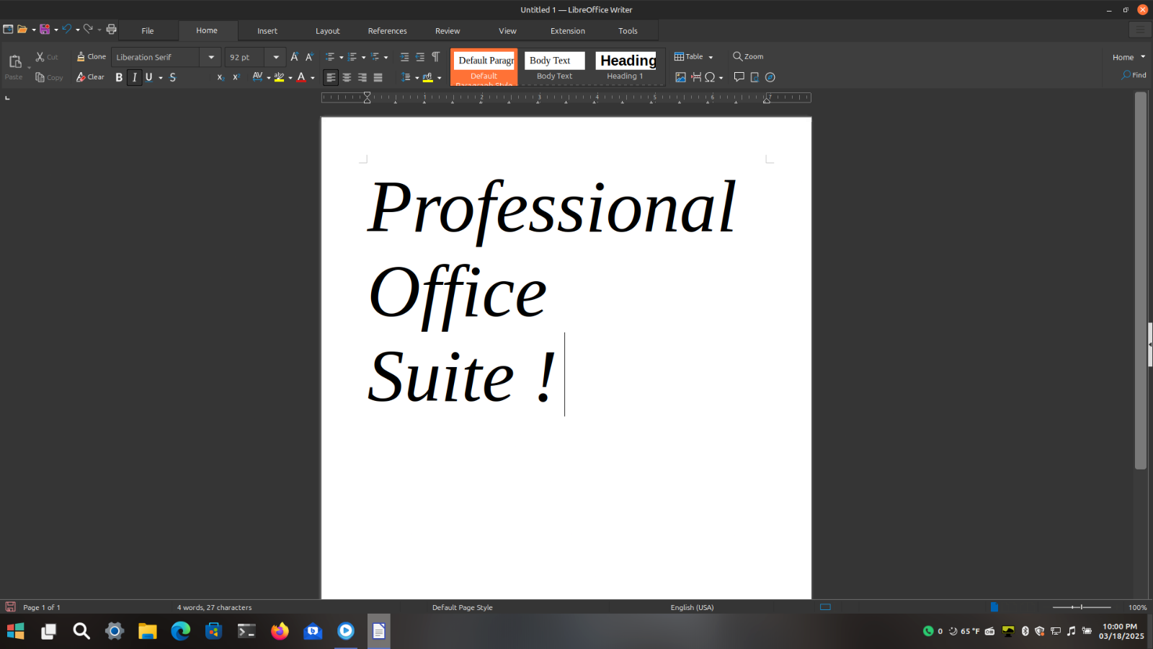
Task: Open the References tab
Action: click(387, 31)
